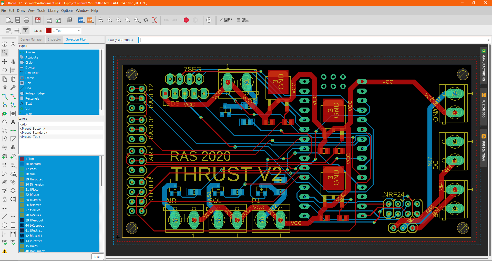Open the Library menu

click(x=53, y=11)
